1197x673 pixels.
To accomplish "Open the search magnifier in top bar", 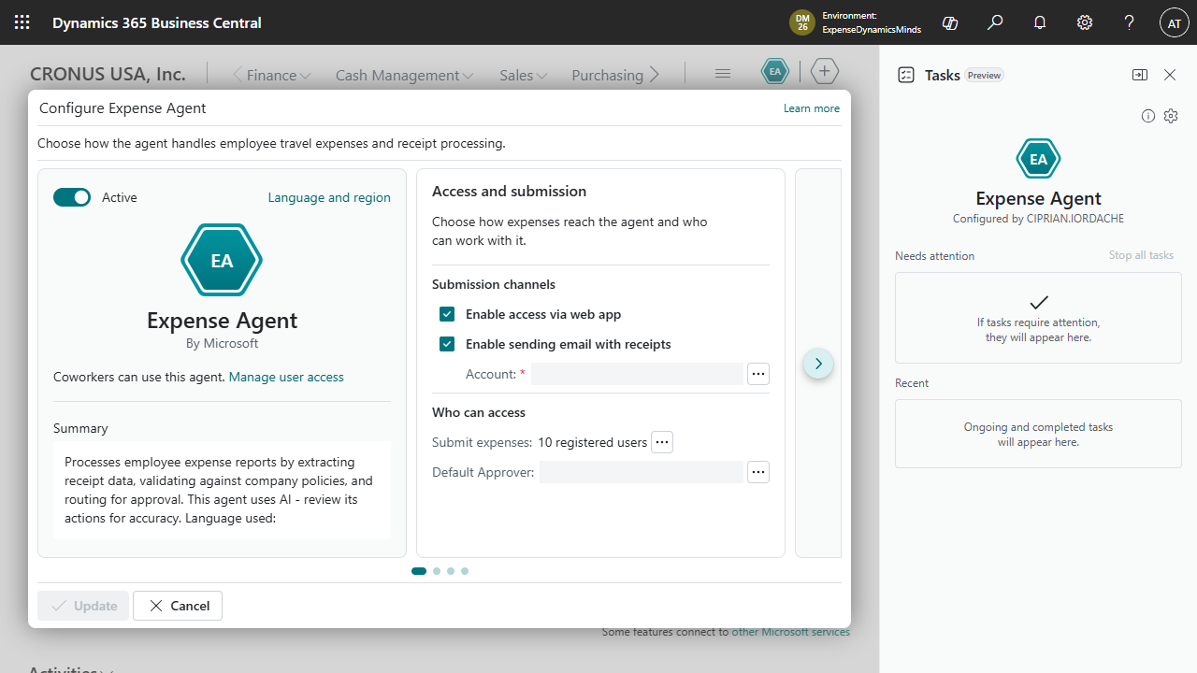I will pyautogui.click(x=995, y=22).
